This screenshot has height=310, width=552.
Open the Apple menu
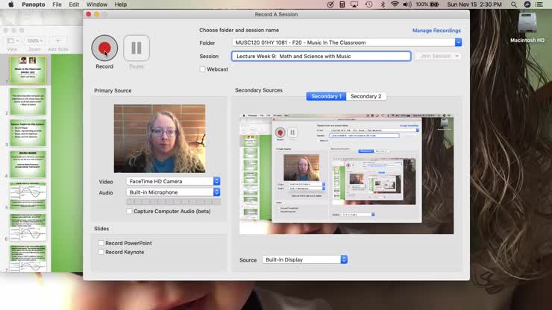point(11,4)
